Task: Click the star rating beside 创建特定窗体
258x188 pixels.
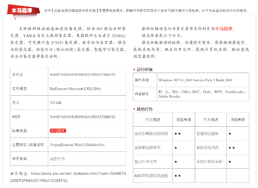Action: [x=230, y=134]
